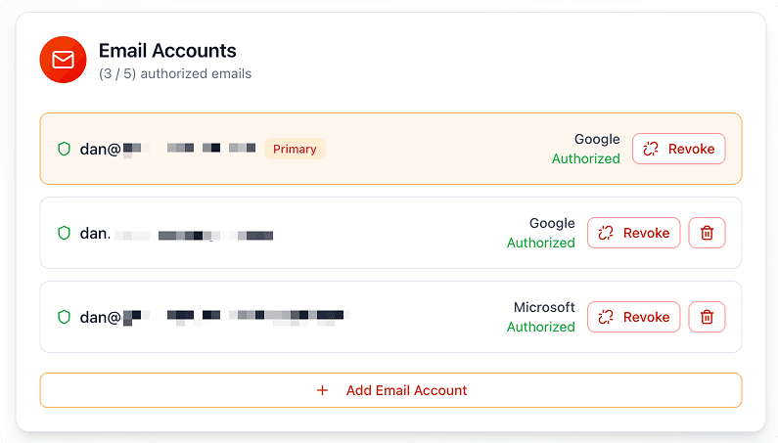Image resolution: width=778 pixels, height=443 pixels.
Task: Delete the Microsoft account via trash icon
Action: 708,317
